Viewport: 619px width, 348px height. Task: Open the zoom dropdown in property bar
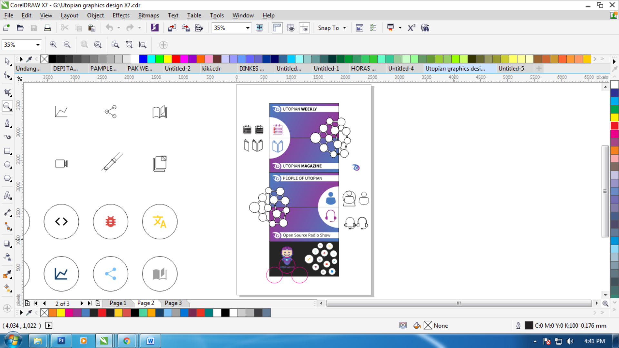38,45
